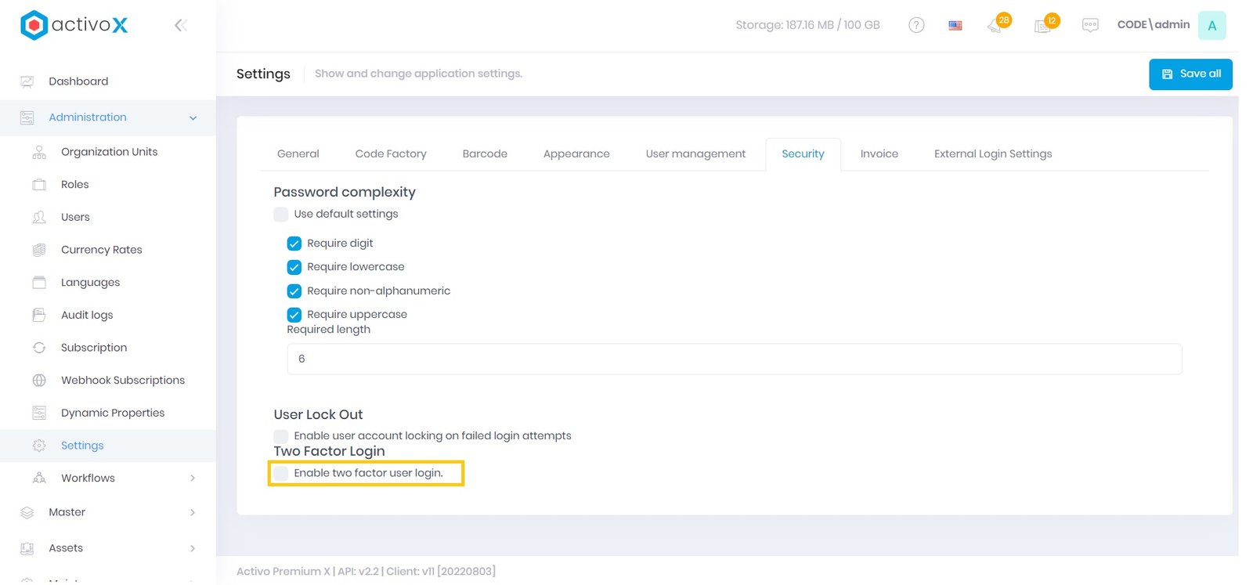Click the ActivoX logo
The image size is (1253, 585).
pyautogui.click(x=74, y=25)
